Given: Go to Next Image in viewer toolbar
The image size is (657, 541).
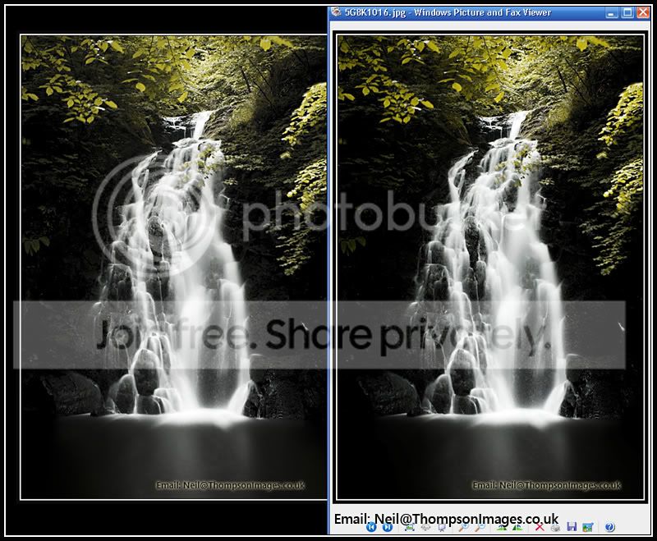Looking at the screenshot, I should click(x=387, y=527).
